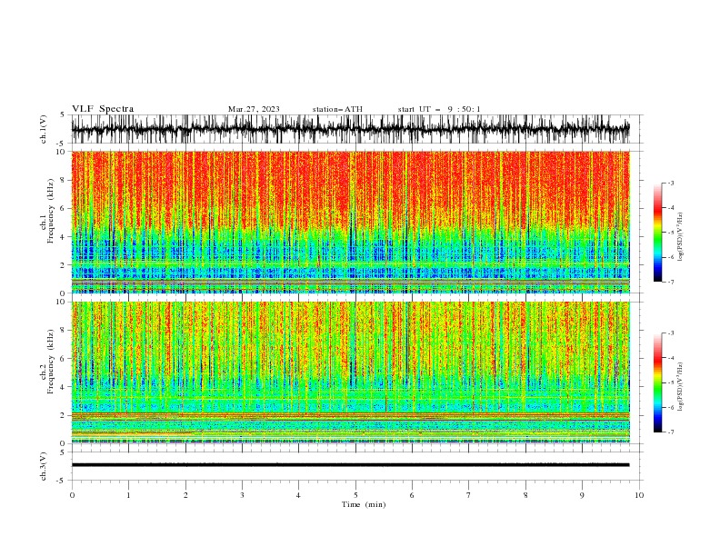Select the "Time (min)" axis title

[364, 504]
